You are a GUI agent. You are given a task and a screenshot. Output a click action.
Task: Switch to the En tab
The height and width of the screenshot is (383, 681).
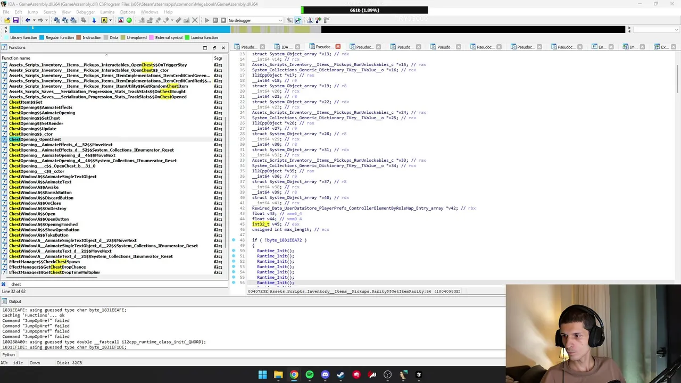601,47
